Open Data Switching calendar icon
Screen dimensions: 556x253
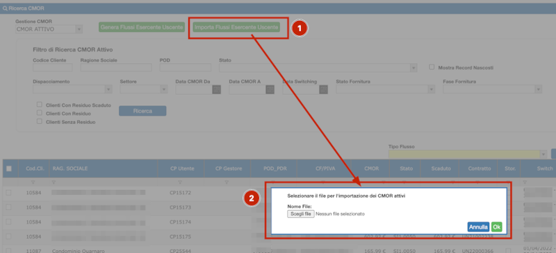tap(323, 90)
